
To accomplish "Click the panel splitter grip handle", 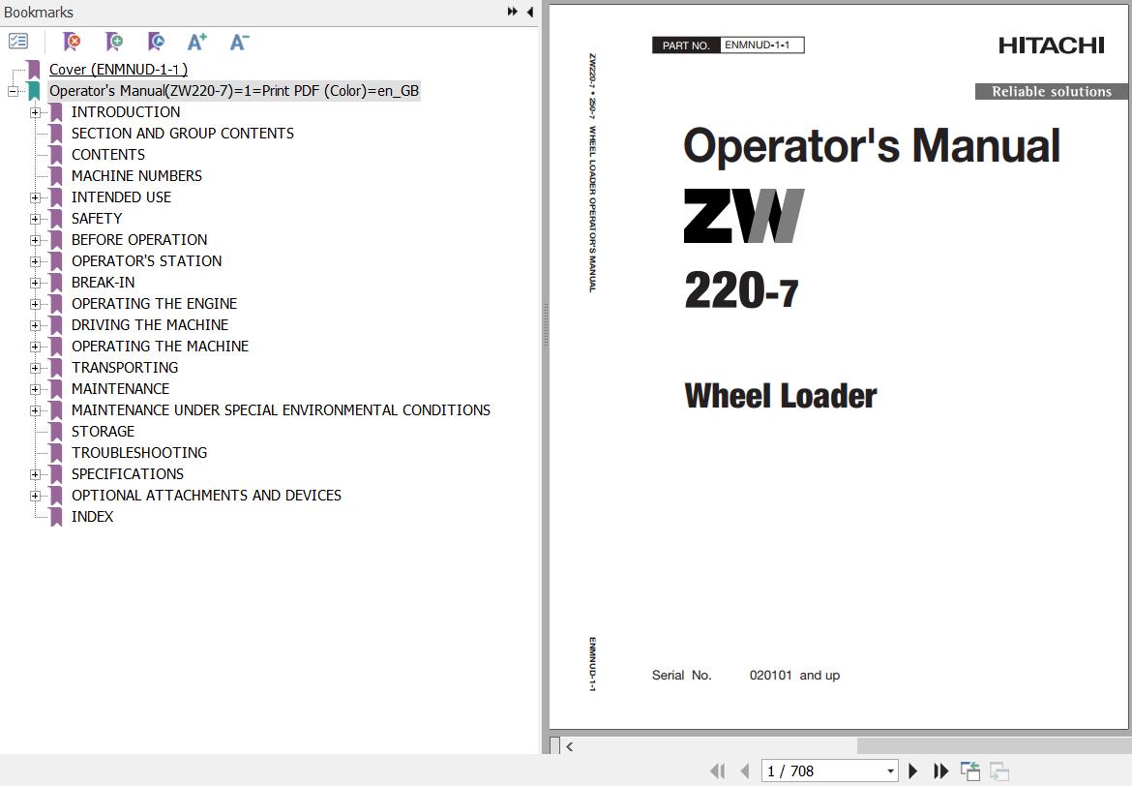I will pyautogui.click(x=546, y=325).
